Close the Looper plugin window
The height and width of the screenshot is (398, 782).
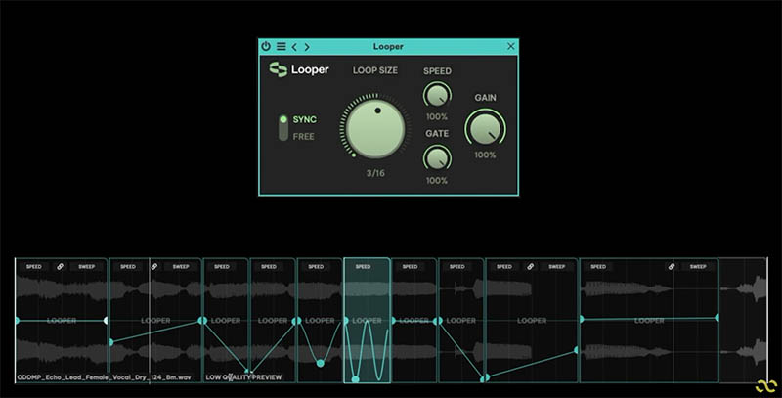(510, 46)
